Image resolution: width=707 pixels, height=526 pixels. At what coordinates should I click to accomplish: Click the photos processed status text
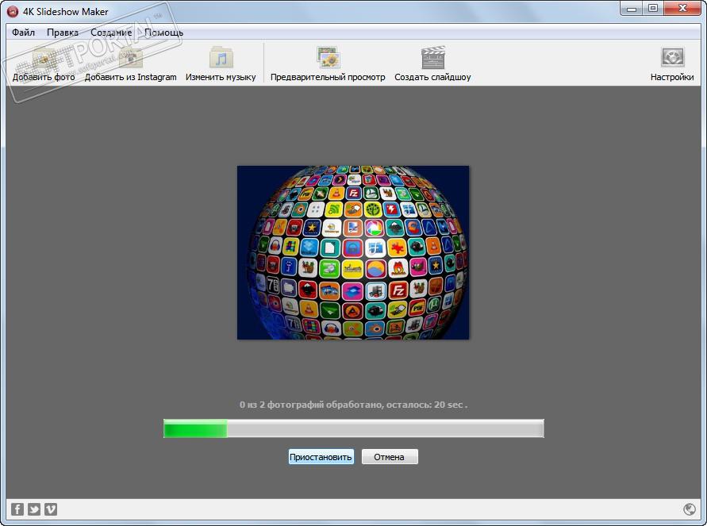tap(354, 405)
